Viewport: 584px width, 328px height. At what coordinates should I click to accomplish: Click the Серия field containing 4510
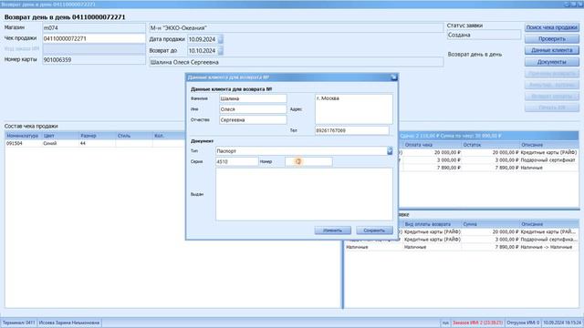pos(237,162)
